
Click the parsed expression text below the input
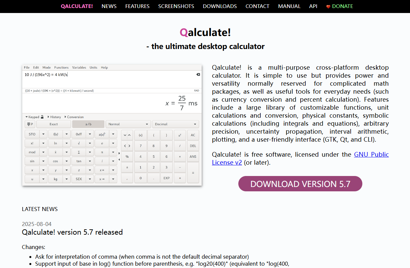[59, 91]
